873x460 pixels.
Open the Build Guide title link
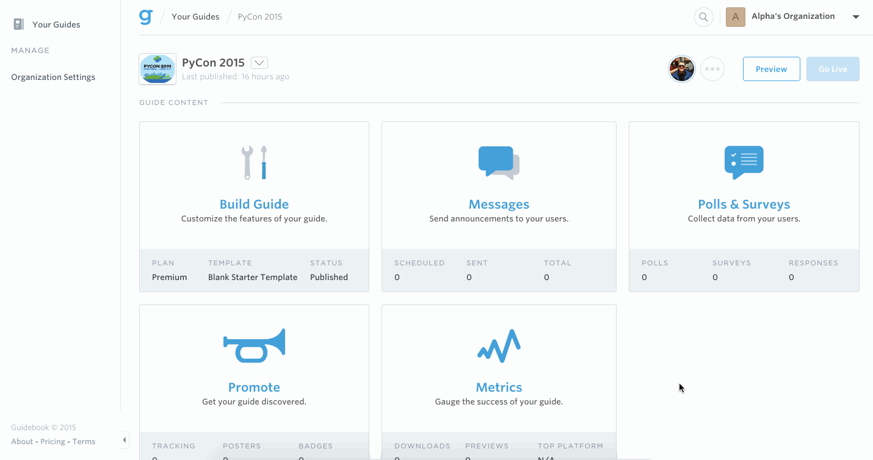[254, 204]
